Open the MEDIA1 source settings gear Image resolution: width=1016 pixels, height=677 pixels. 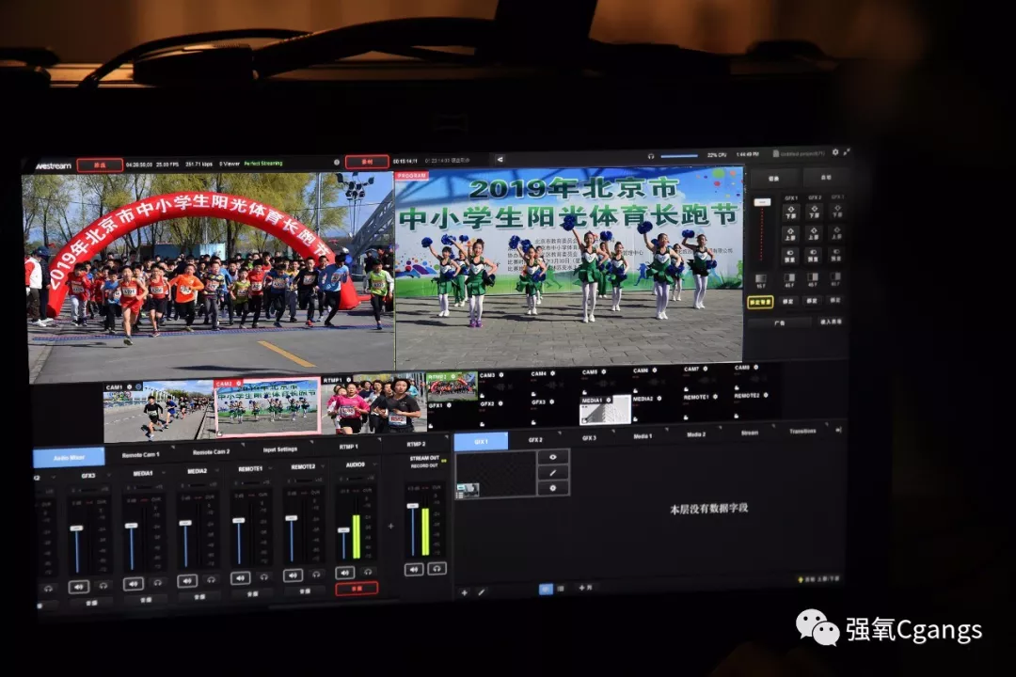tap(609, 400)
